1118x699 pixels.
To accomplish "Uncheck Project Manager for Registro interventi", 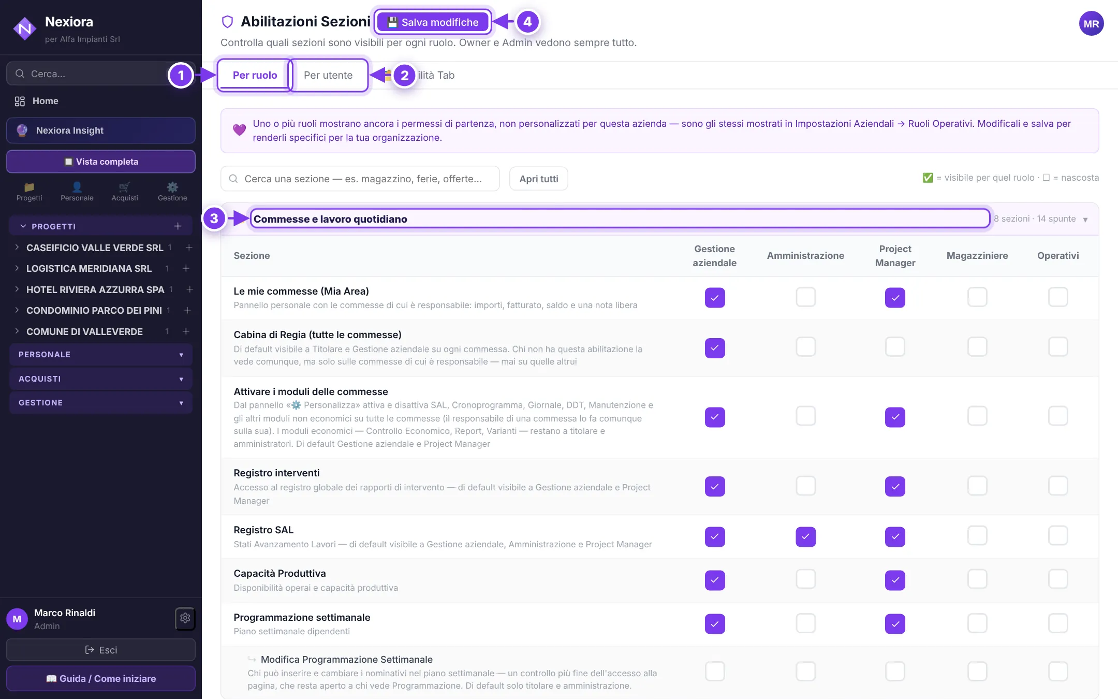I will click(x=895, y=486).
